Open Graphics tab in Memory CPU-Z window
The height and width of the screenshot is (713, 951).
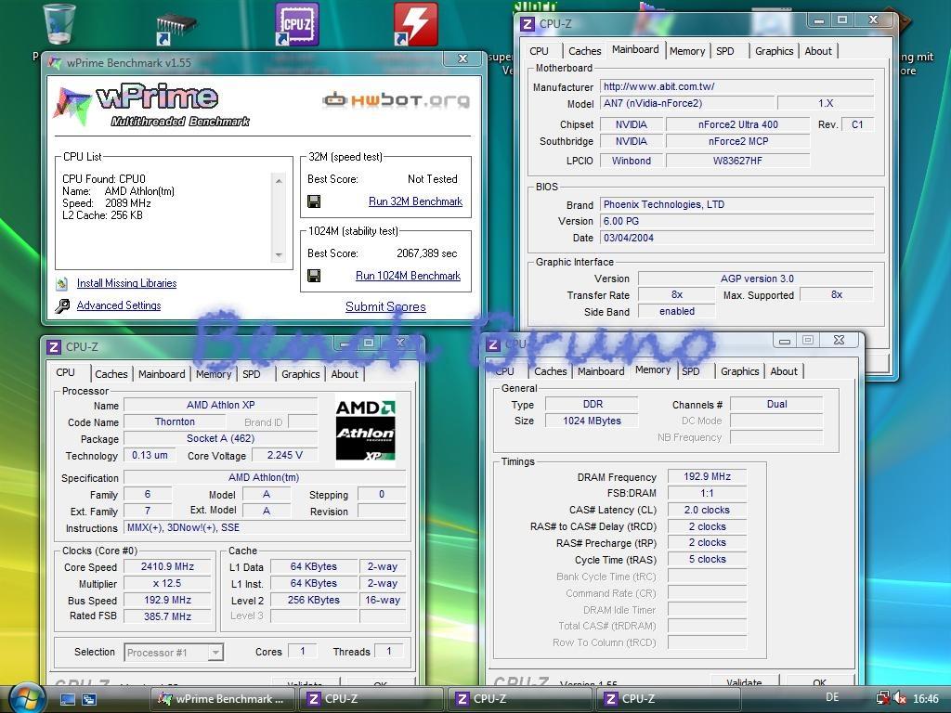pos(740,371)
